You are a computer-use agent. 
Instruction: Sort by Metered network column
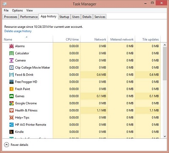click(x=122, y=40)
